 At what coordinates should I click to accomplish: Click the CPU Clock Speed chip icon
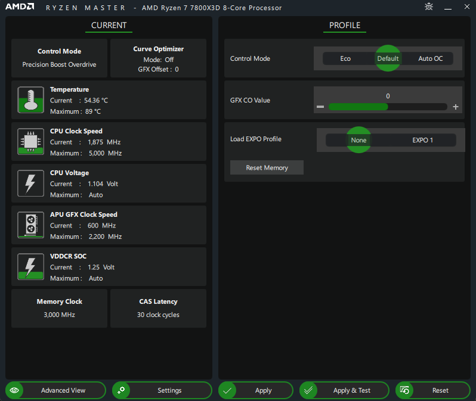point(30,141)
